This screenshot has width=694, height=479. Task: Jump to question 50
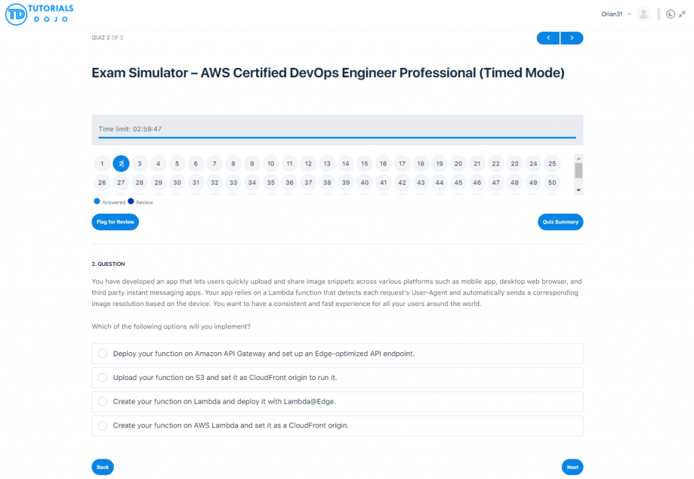click(552, 183)
